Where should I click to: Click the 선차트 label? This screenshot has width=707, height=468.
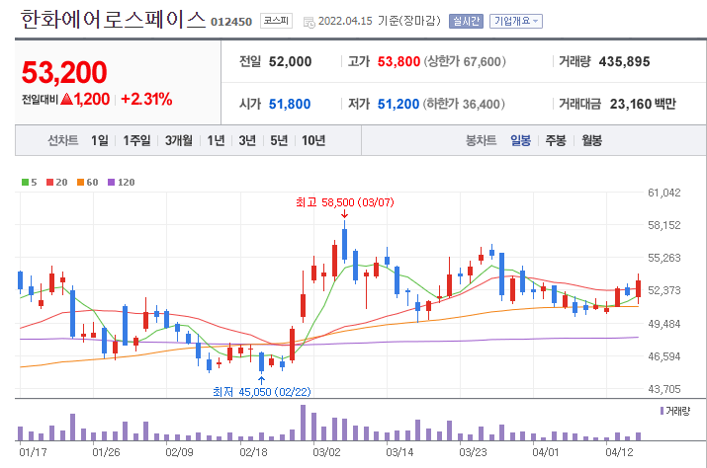[63, 140]
